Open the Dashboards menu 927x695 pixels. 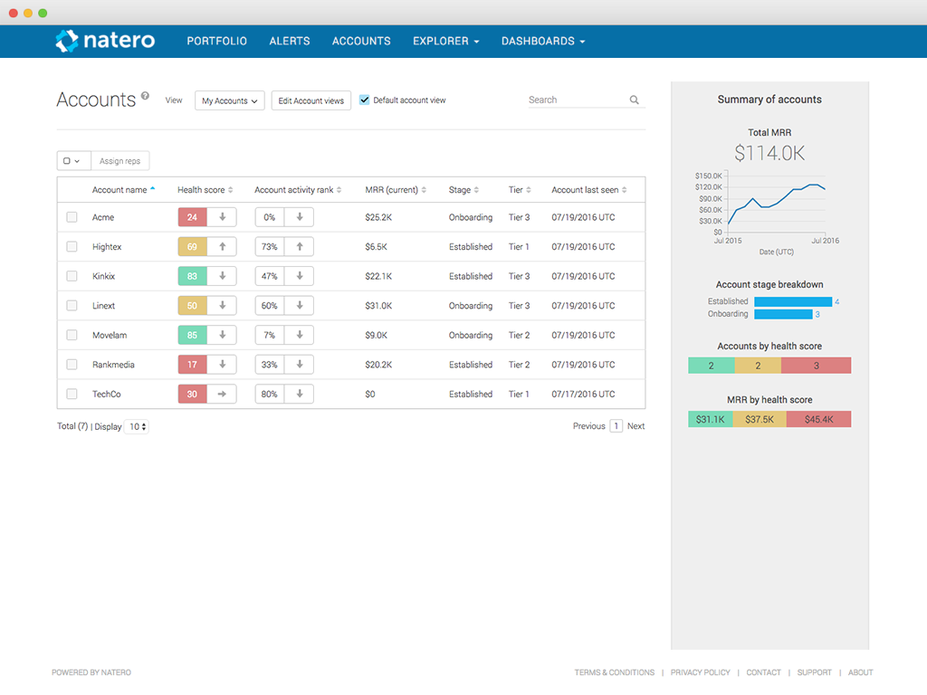(543, 41)
